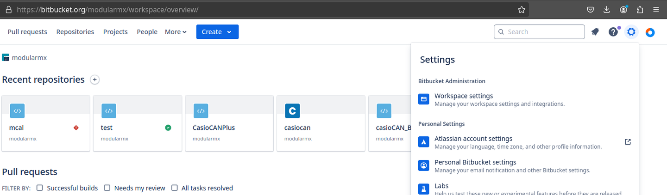Screen dimensions: 667x195
Task: Click the modularmx workspace icon
Action: point(6,58)
